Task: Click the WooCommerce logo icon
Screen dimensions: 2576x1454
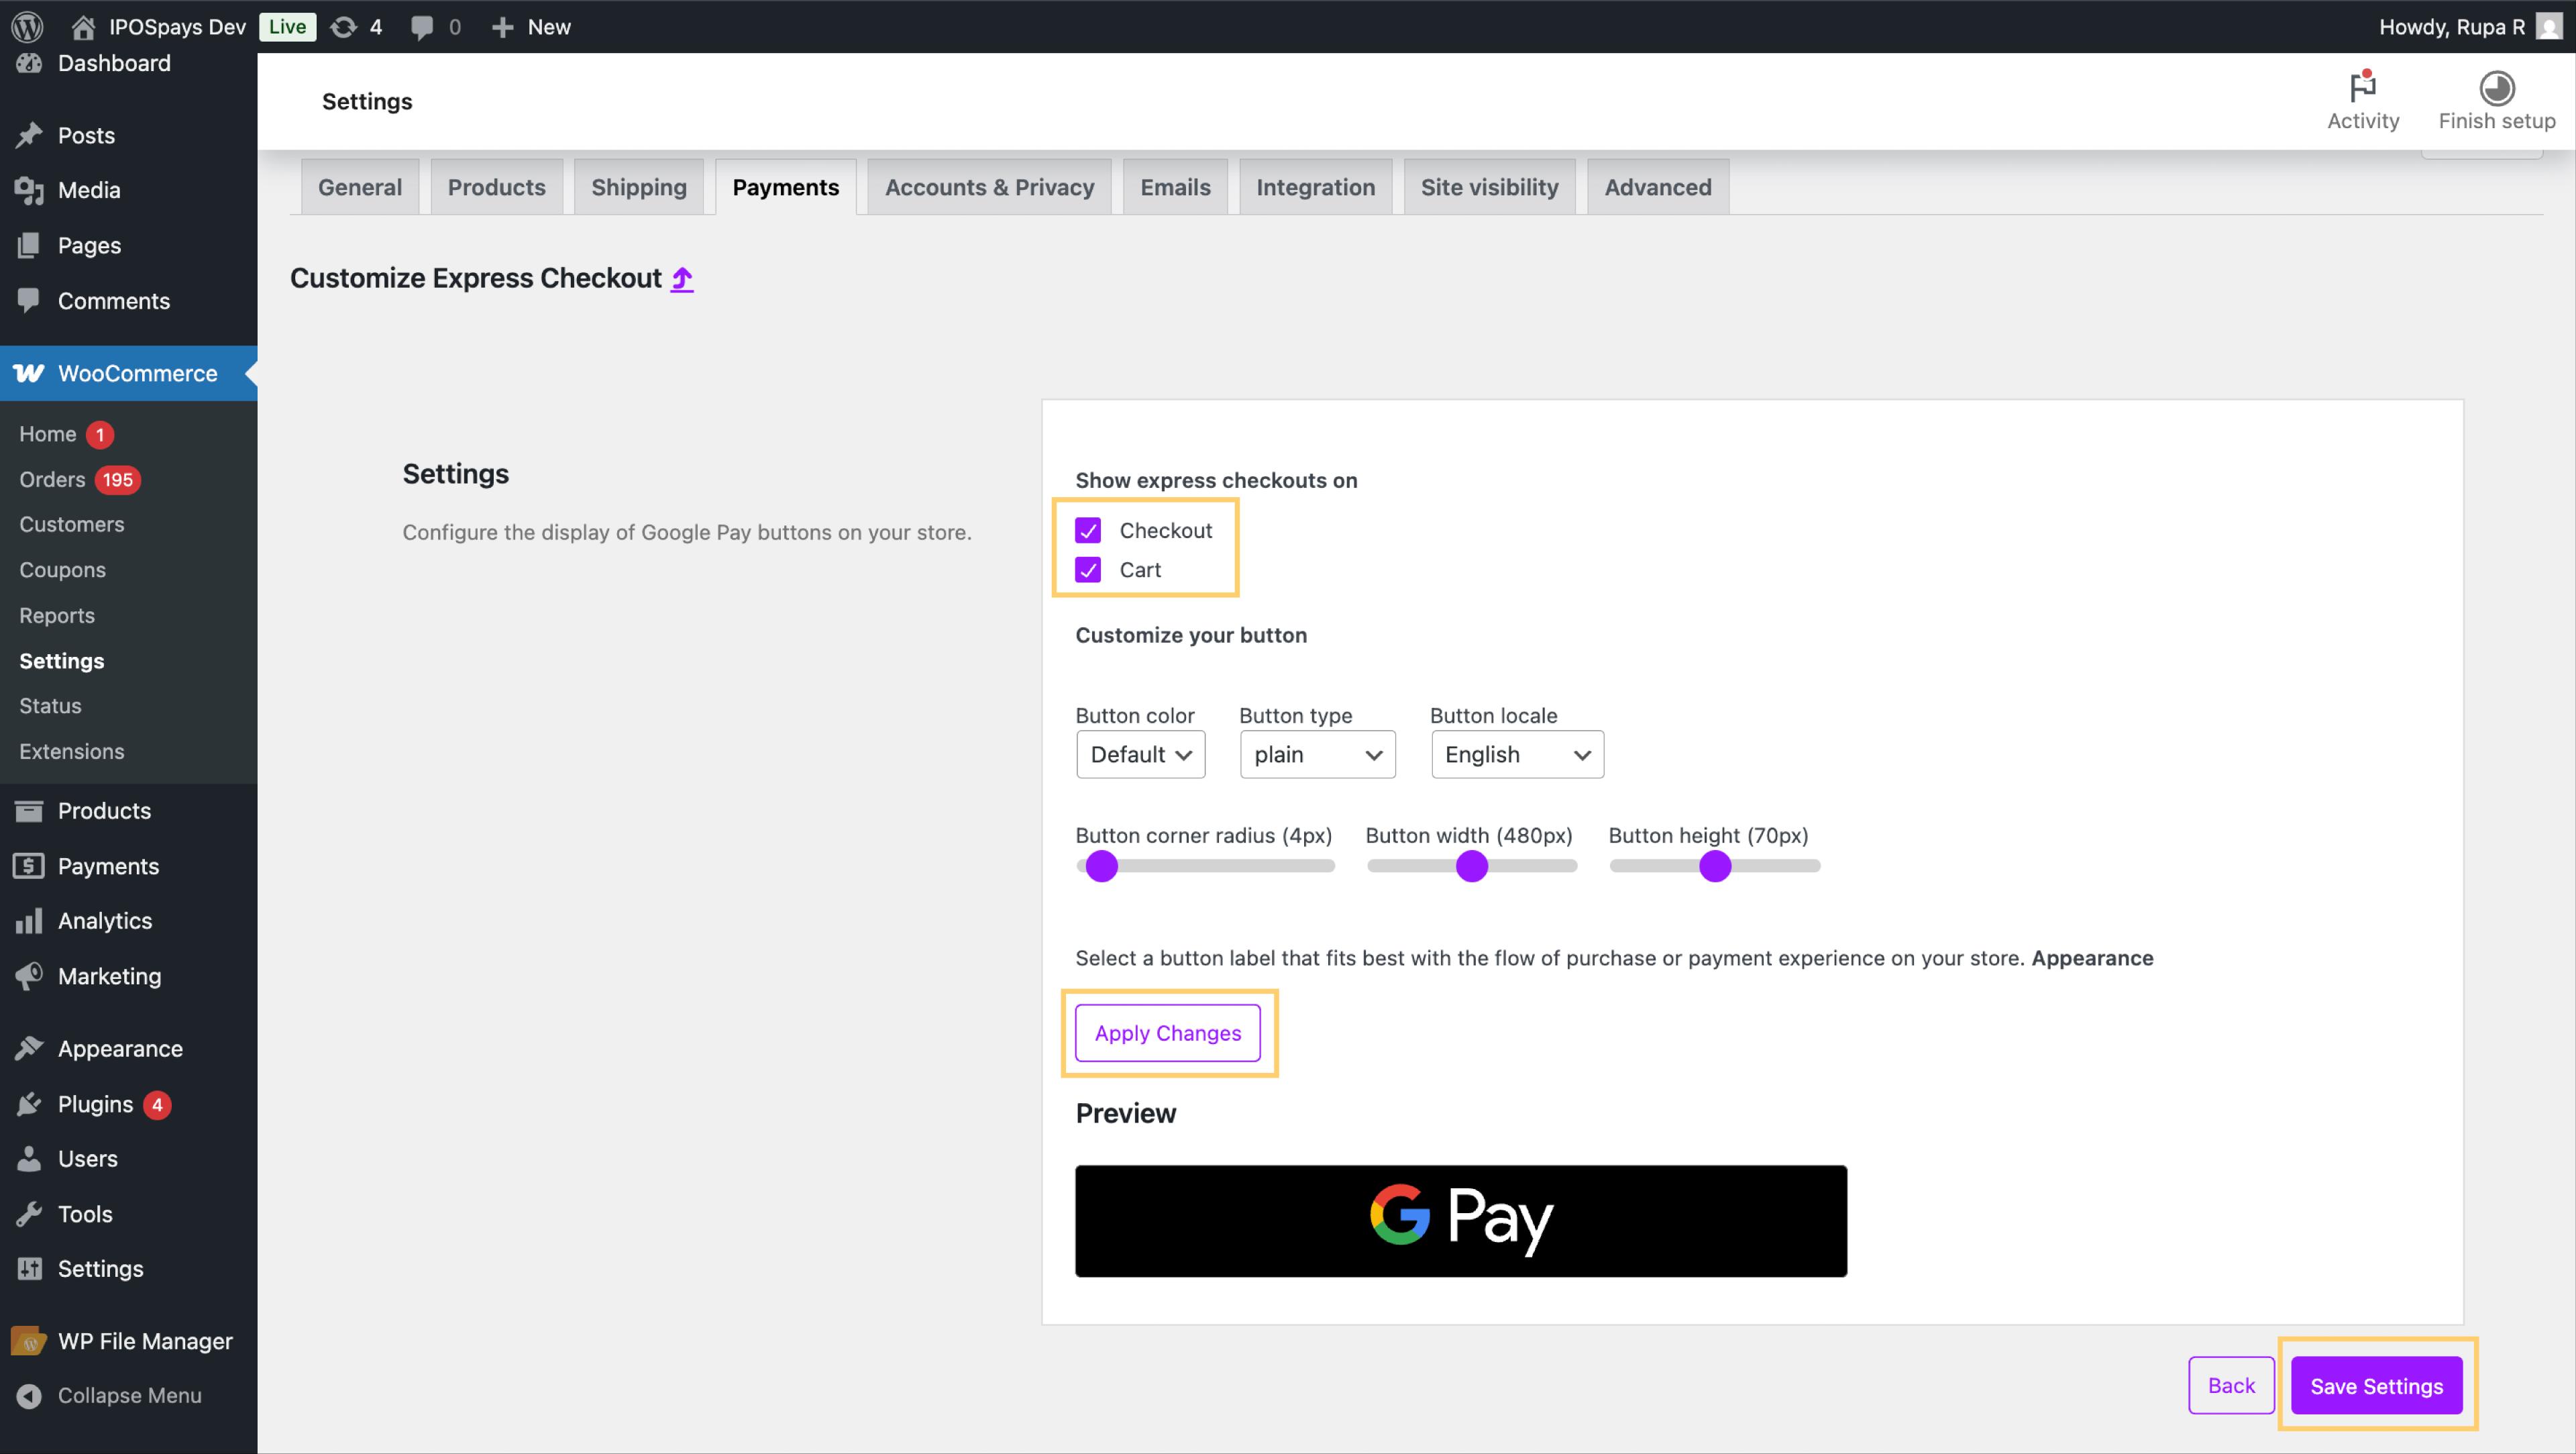Action: (29, 373)
